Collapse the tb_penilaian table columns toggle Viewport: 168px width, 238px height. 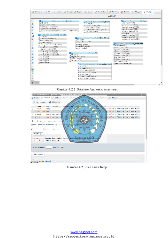pos(39,35)
